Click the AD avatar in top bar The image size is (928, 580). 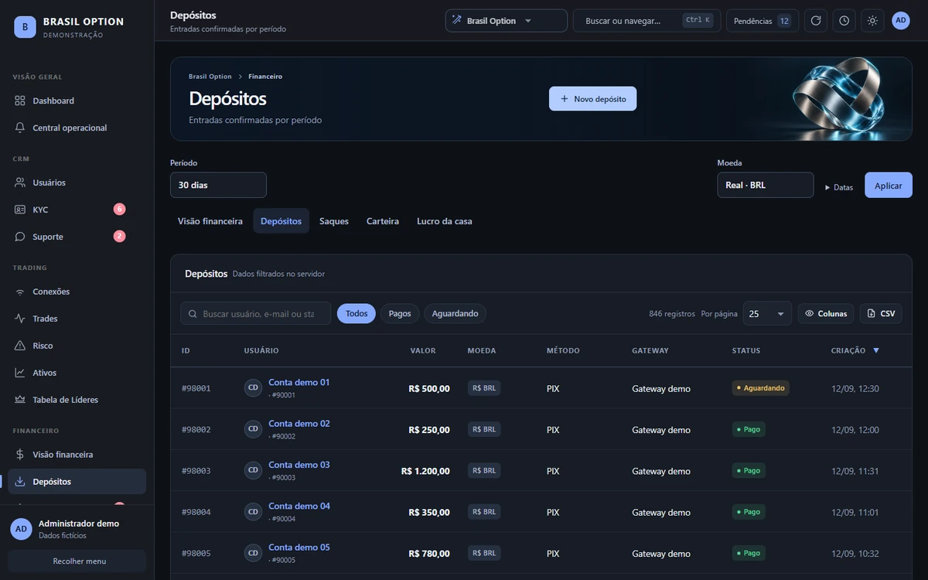[x=901, y=21]
